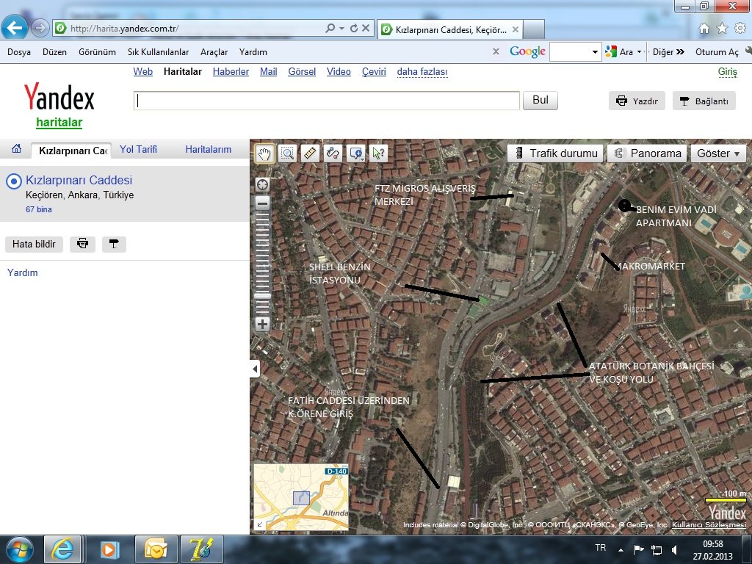The image size is (752, 564).
Task: Switch to the Yol Tarifi tab
Action: [x=138, y=149]
